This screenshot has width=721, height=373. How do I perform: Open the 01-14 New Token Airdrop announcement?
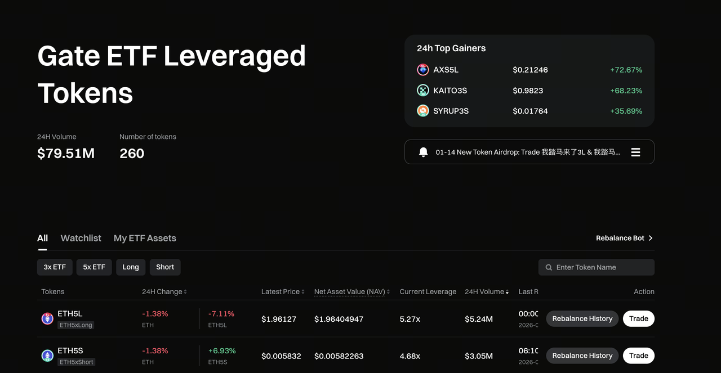point(528,152)
